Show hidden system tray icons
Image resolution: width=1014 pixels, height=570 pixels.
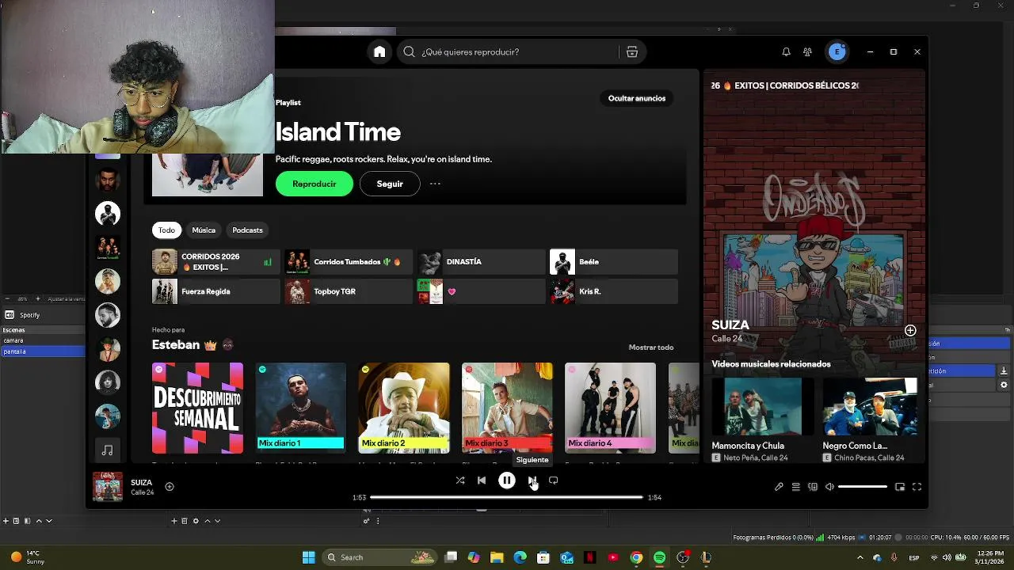tap(860, 557)
